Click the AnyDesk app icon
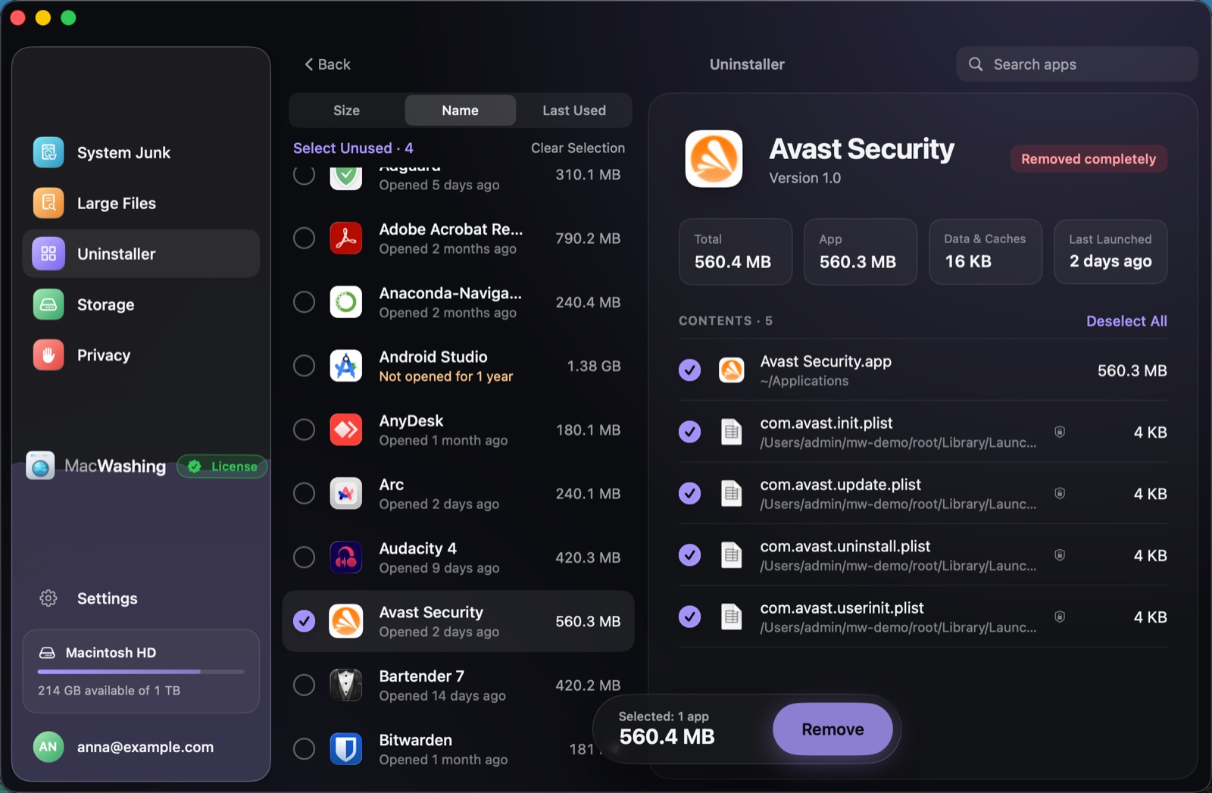Viewport: 1212px width, 793px height. (346, 429)
